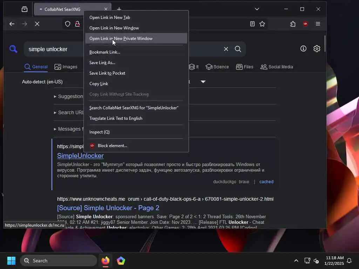Open the List all tabs chevron

[257, 9]
